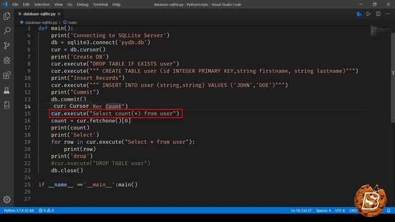
Task: Click the errors count icon in status bar
Action: click(x=42, y=210)
